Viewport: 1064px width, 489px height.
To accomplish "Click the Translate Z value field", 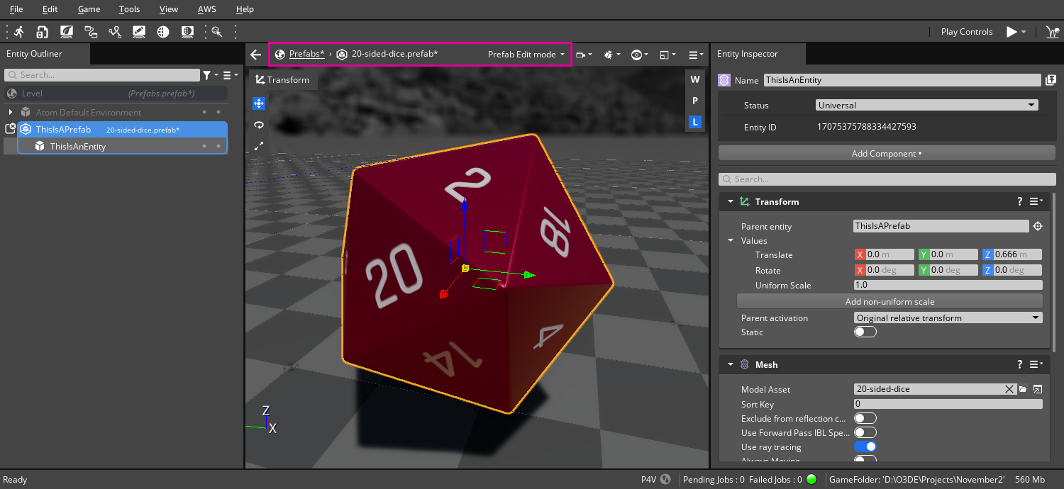I will 1017,254.
